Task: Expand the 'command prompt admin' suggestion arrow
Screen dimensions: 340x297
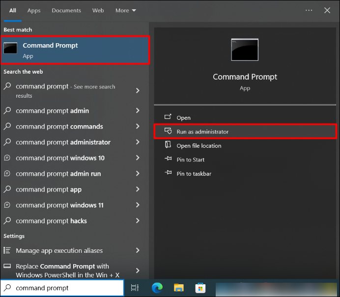Action: point(138,111)
